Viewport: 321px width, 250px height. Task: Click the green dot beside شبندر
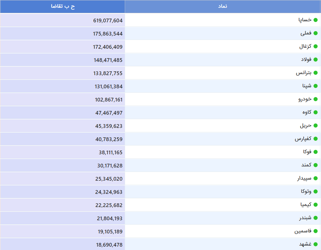315,218
